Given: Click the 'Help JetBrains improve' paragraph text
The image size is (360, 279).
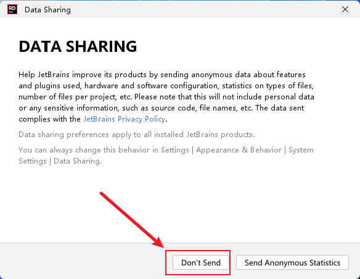Looking at the screenshot, I should tap(166, 97).
